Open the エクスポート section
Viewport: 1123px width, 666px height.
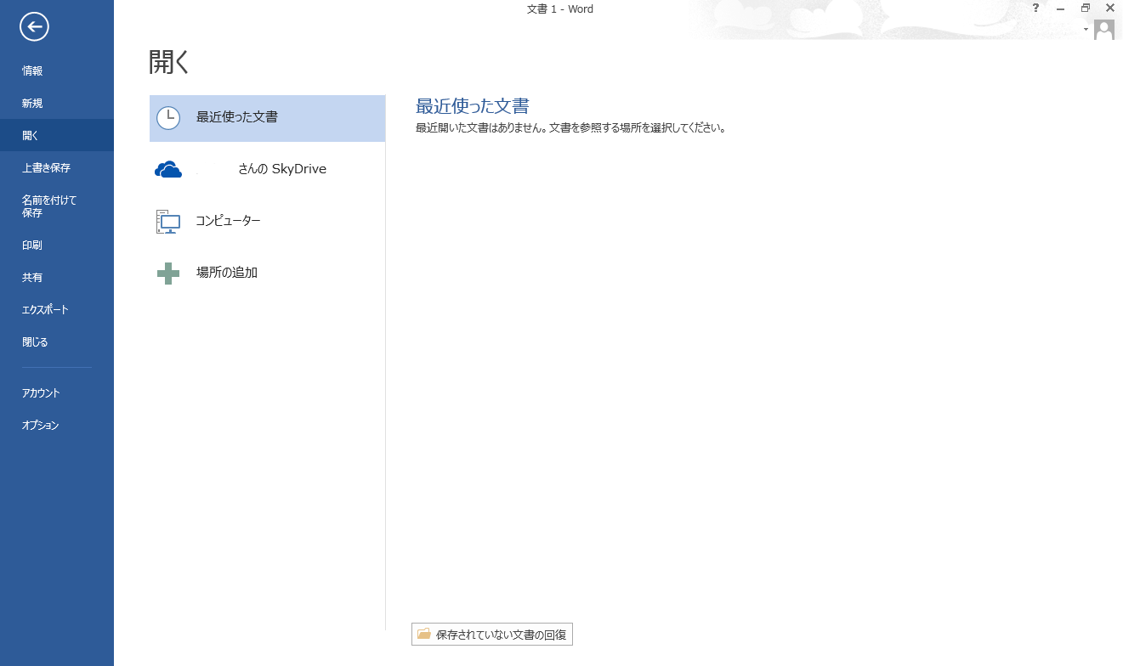click(45, 310)
